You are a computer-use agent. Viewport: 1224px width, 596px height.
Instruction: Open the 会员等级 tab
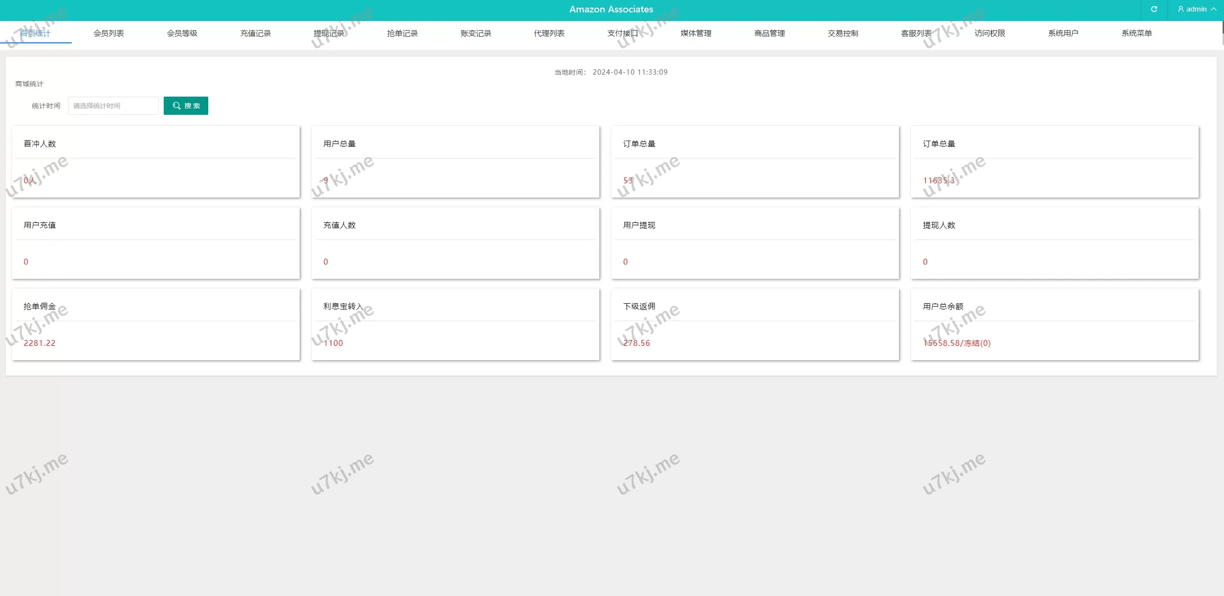[x=182, y=33]
